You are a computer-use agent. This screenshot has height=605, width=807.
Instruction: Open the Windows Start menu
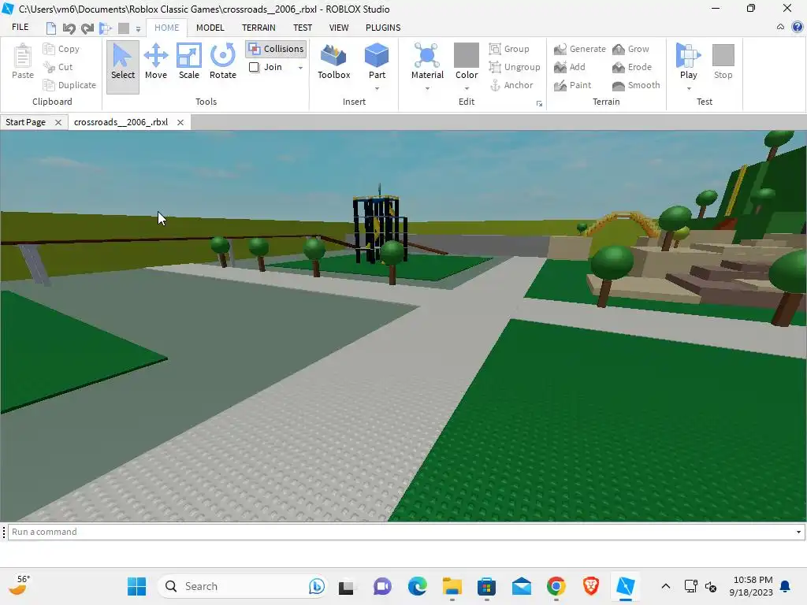[137, 586]
